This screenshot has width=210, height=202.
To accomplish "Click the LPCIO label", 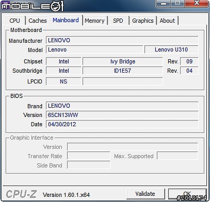I will [x=35, y=81].
